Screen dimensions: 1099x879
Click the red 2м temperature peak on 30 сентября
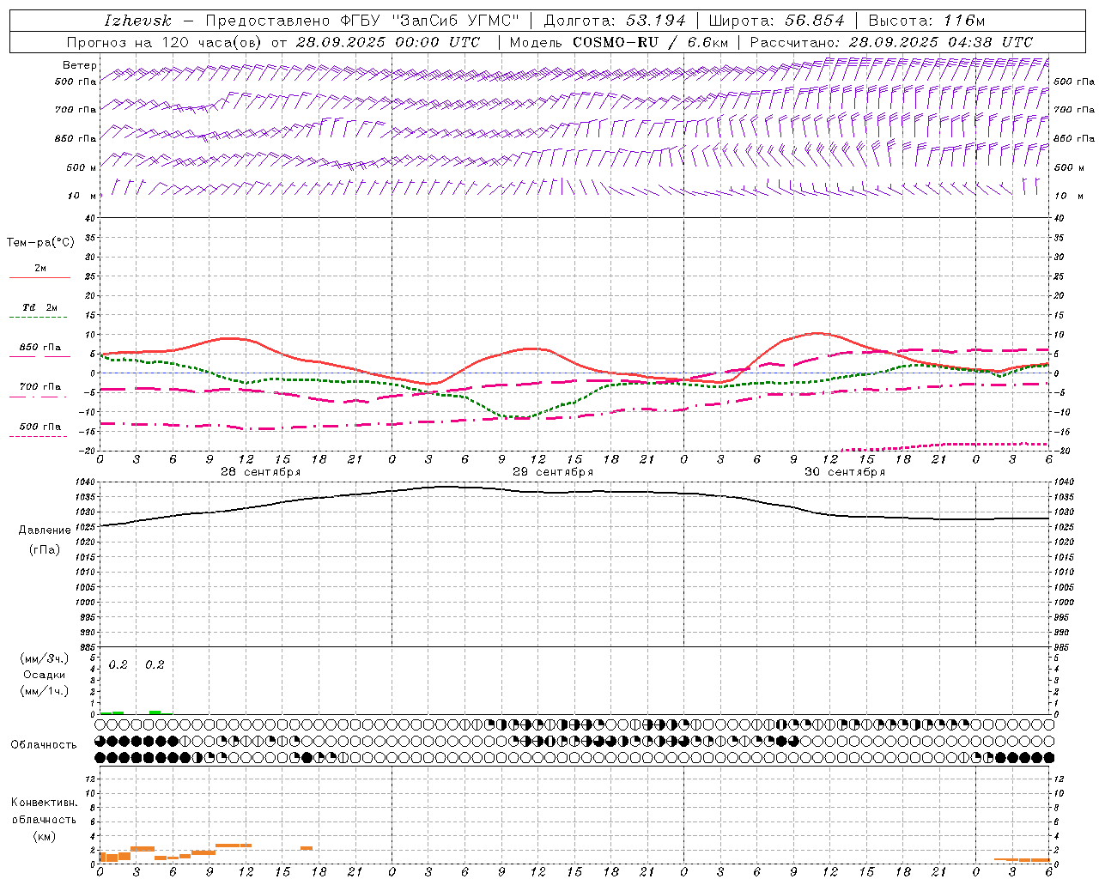(817, 333)
